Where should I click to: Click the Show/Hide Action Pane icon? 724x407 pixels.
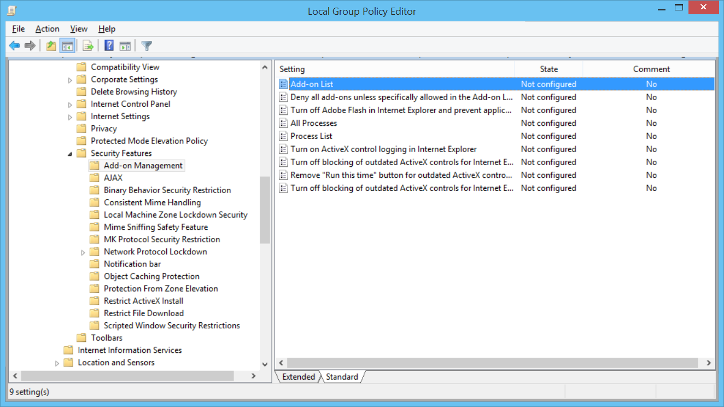(125, 45)
